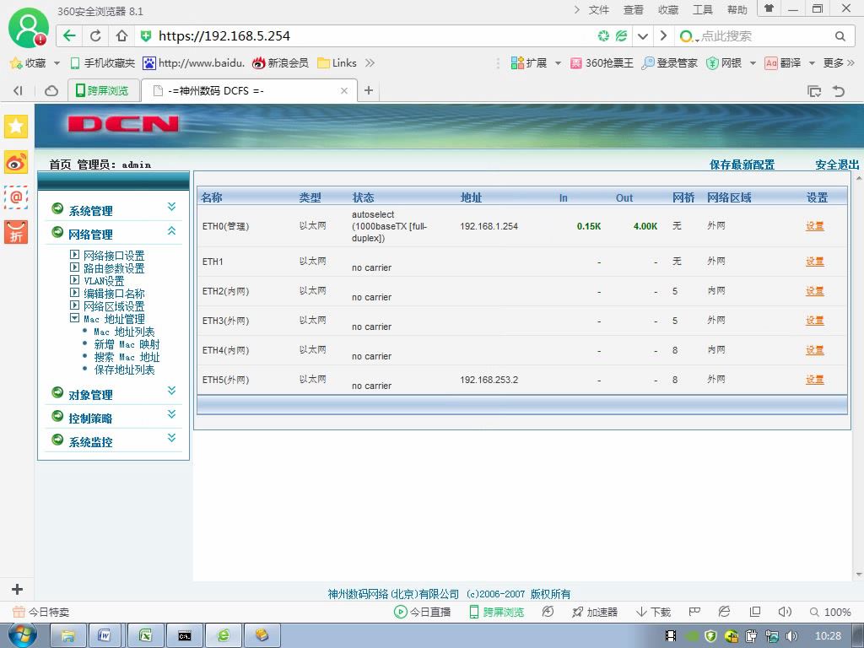Go to browser home page icon

point(121,36)
